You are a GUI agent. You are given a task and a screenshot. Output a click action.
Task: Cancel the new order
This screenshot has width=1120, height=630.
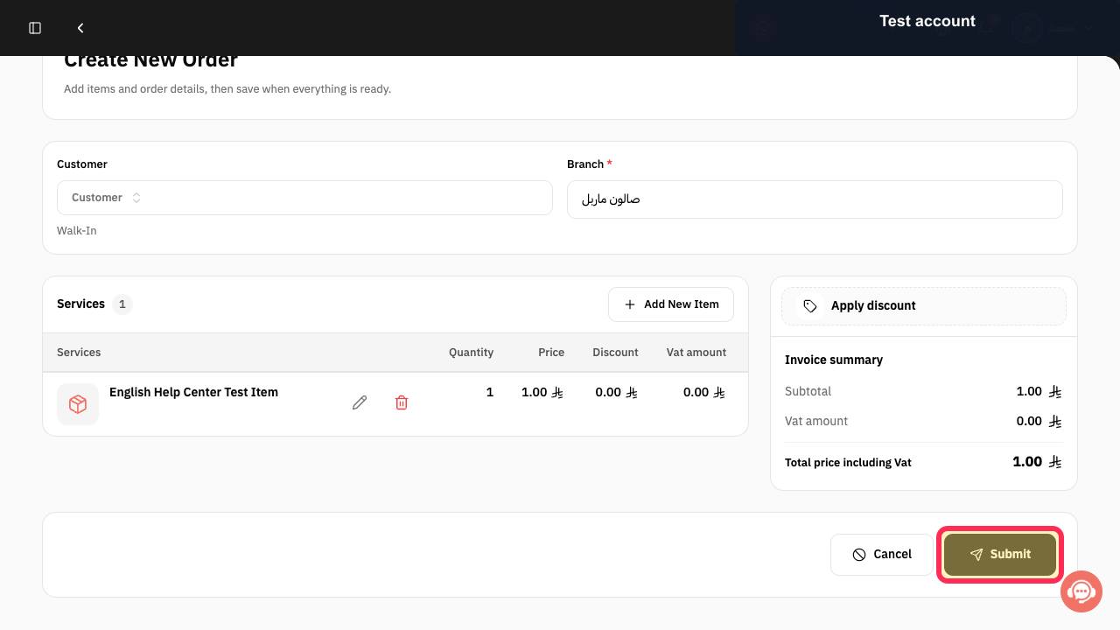pyautogui.click(x=882, y=555)
